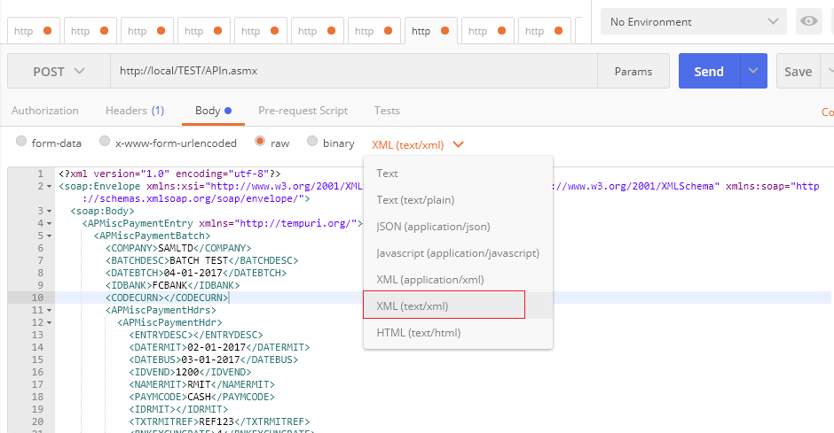
Task: Select the x-www-form-urlencoded radio button
Action: (105, 141)
